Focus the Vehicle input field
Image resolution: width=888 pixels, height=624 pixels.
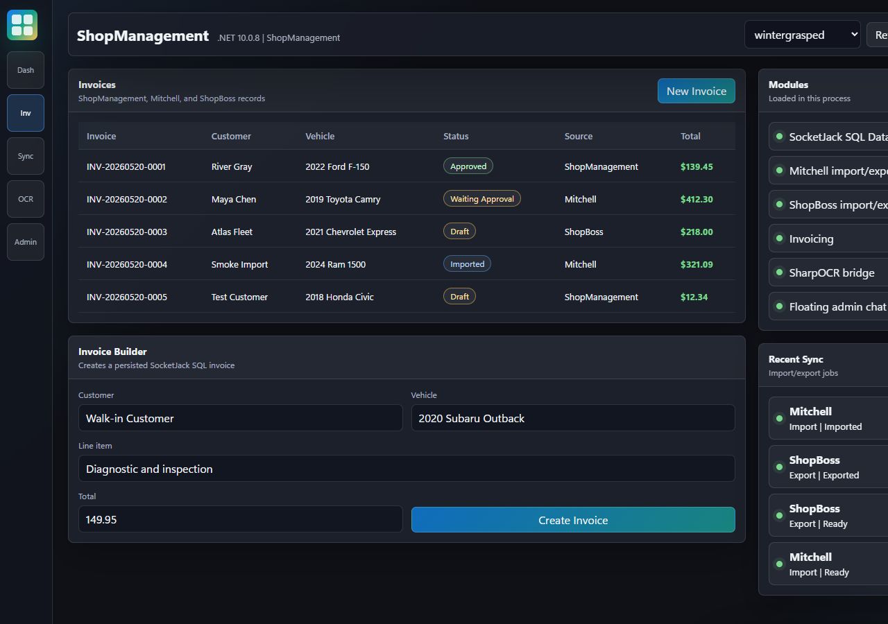click(x=573, y=418)
